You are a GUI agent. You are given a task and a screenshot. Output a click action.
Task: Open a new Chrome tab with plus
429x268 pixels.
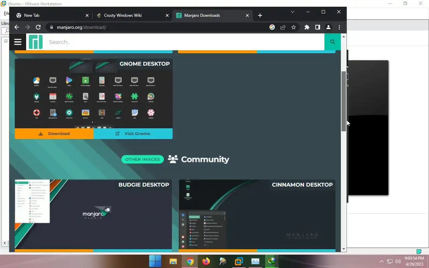pos(260,15)
